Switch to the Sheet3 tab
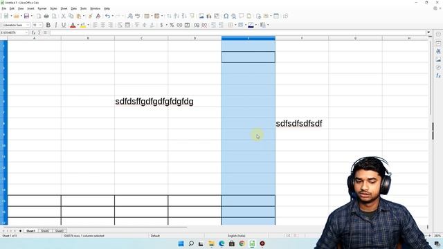 point(59,231)
